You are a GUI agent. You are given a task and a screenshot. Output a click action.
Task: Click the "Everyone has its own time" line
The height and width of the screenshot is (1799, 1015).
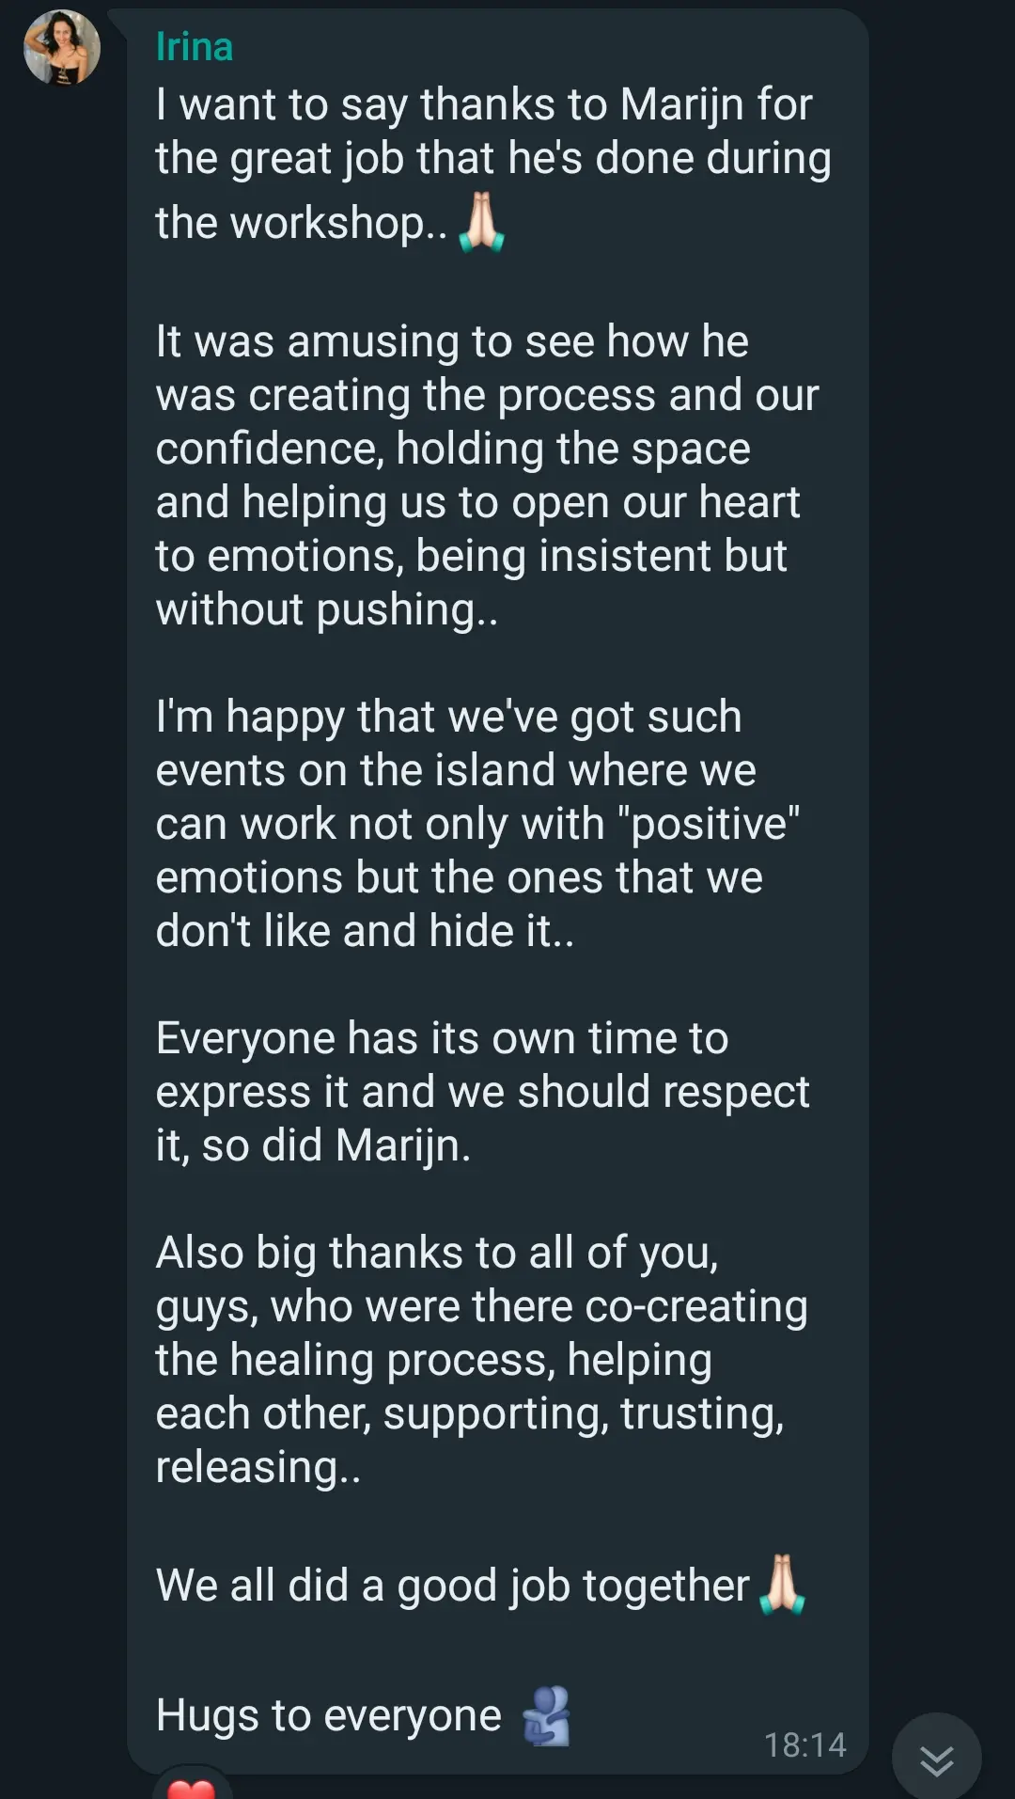pos(442,1038)
